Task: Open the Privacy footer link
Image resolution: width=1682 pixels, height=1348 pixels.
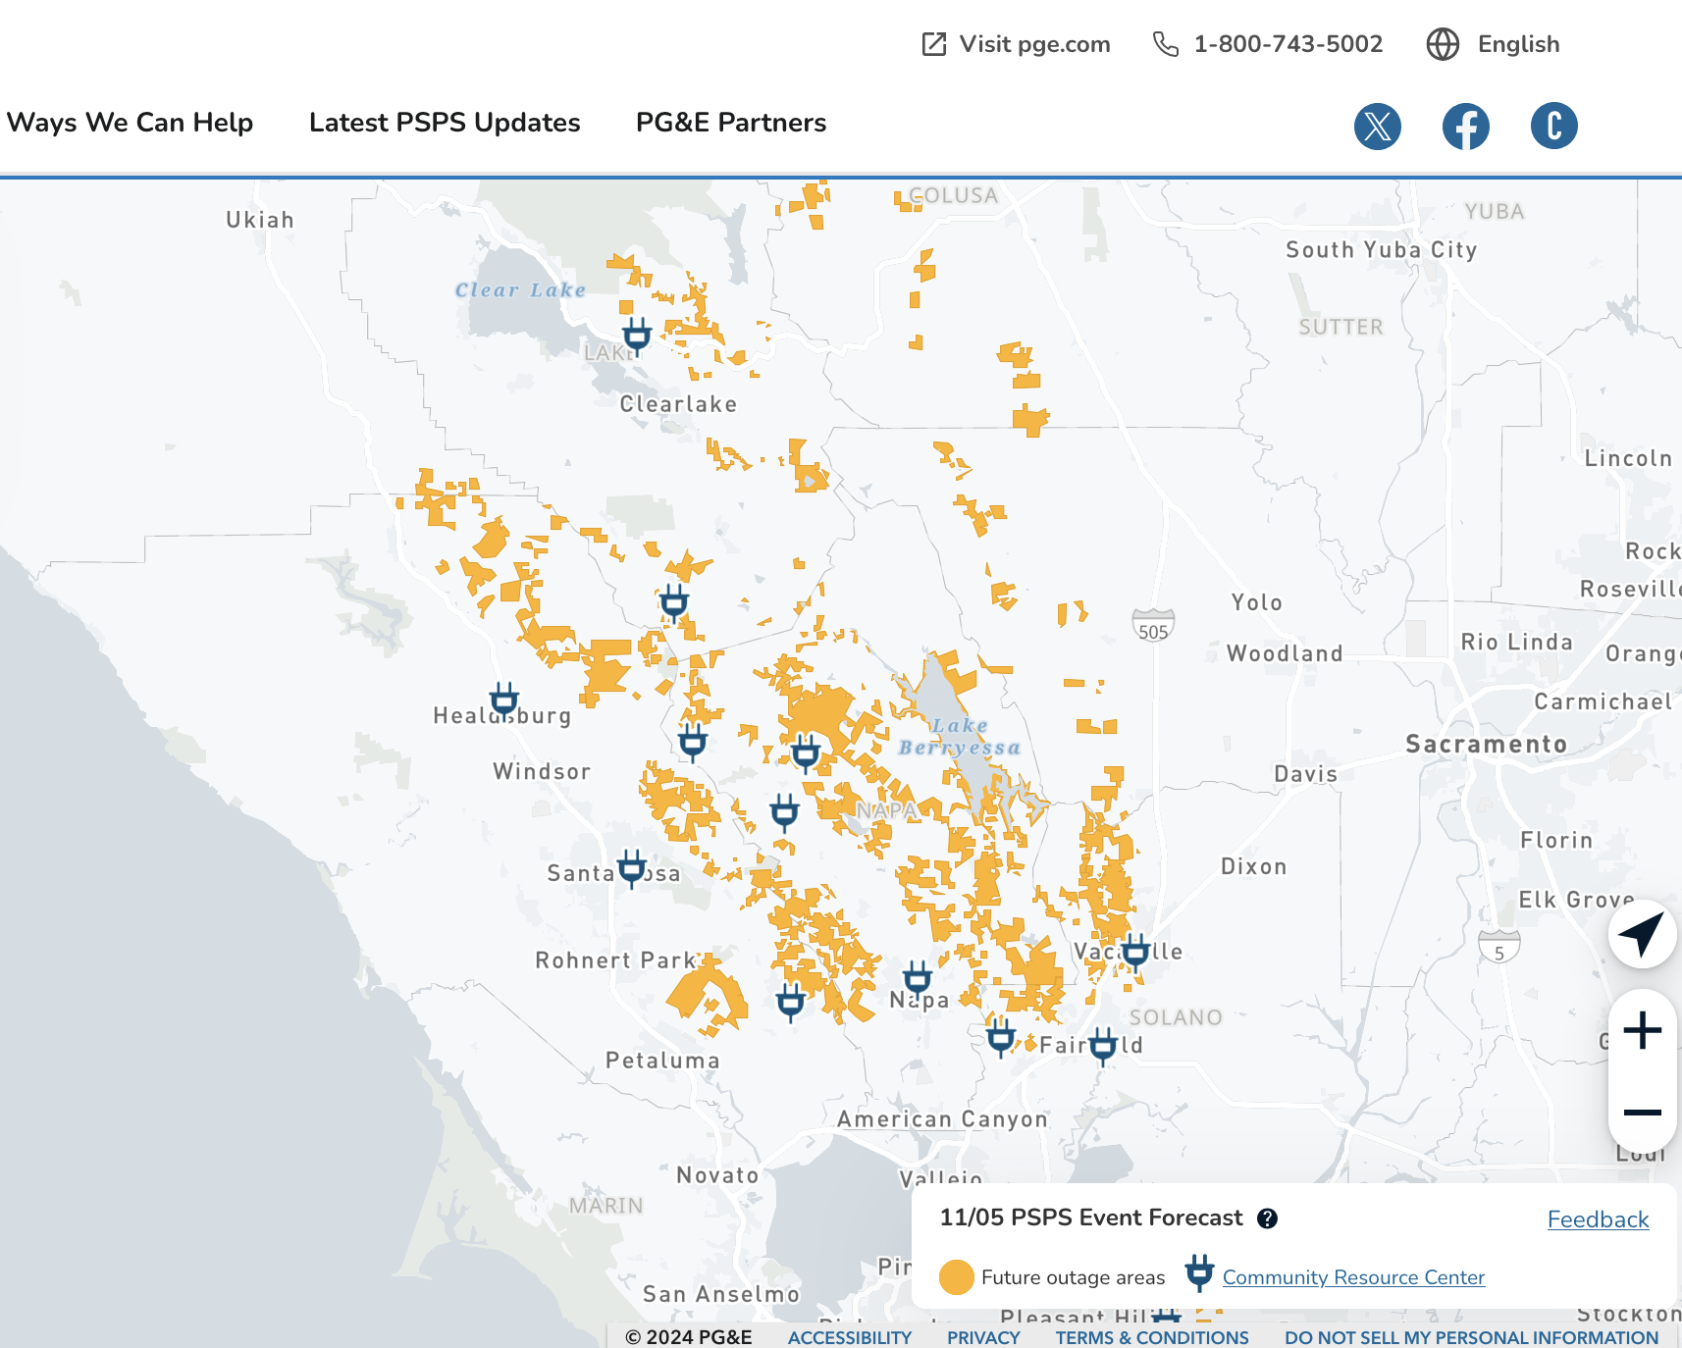Action: [983, 1337]
